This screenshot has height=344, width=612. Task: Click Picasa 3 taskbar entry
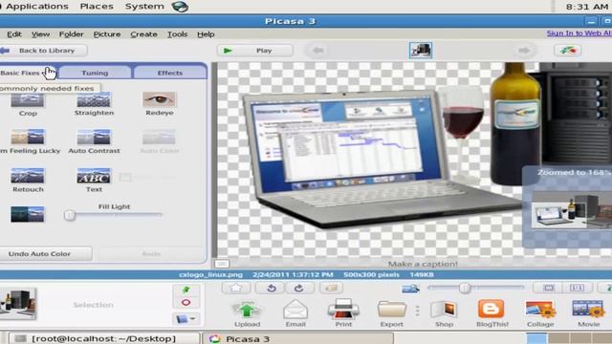pos(297,338)
